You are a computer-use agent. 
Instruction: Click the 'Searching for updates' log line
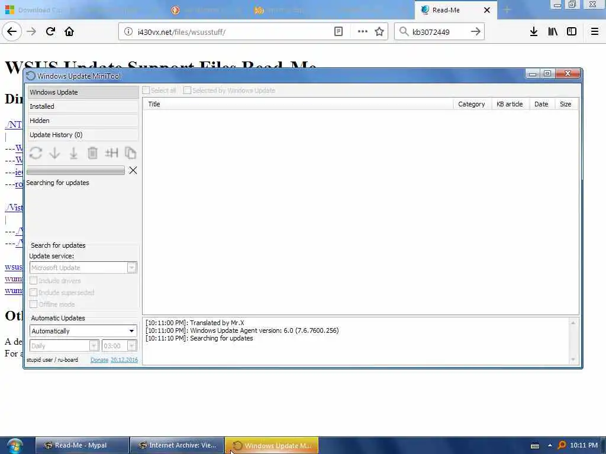click(199, 338)
